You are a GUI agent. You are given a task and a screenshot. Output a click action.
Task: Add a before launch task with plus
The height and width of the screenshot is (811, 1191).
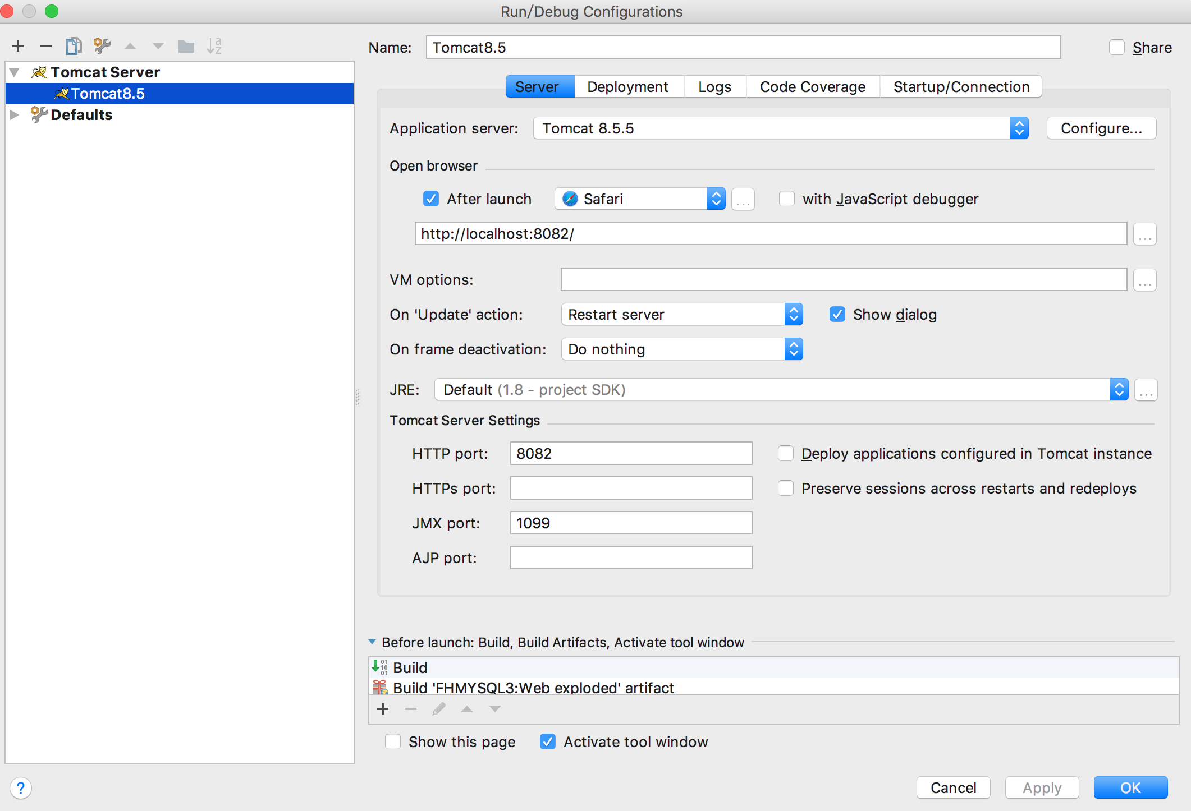[x=383, y=709]
